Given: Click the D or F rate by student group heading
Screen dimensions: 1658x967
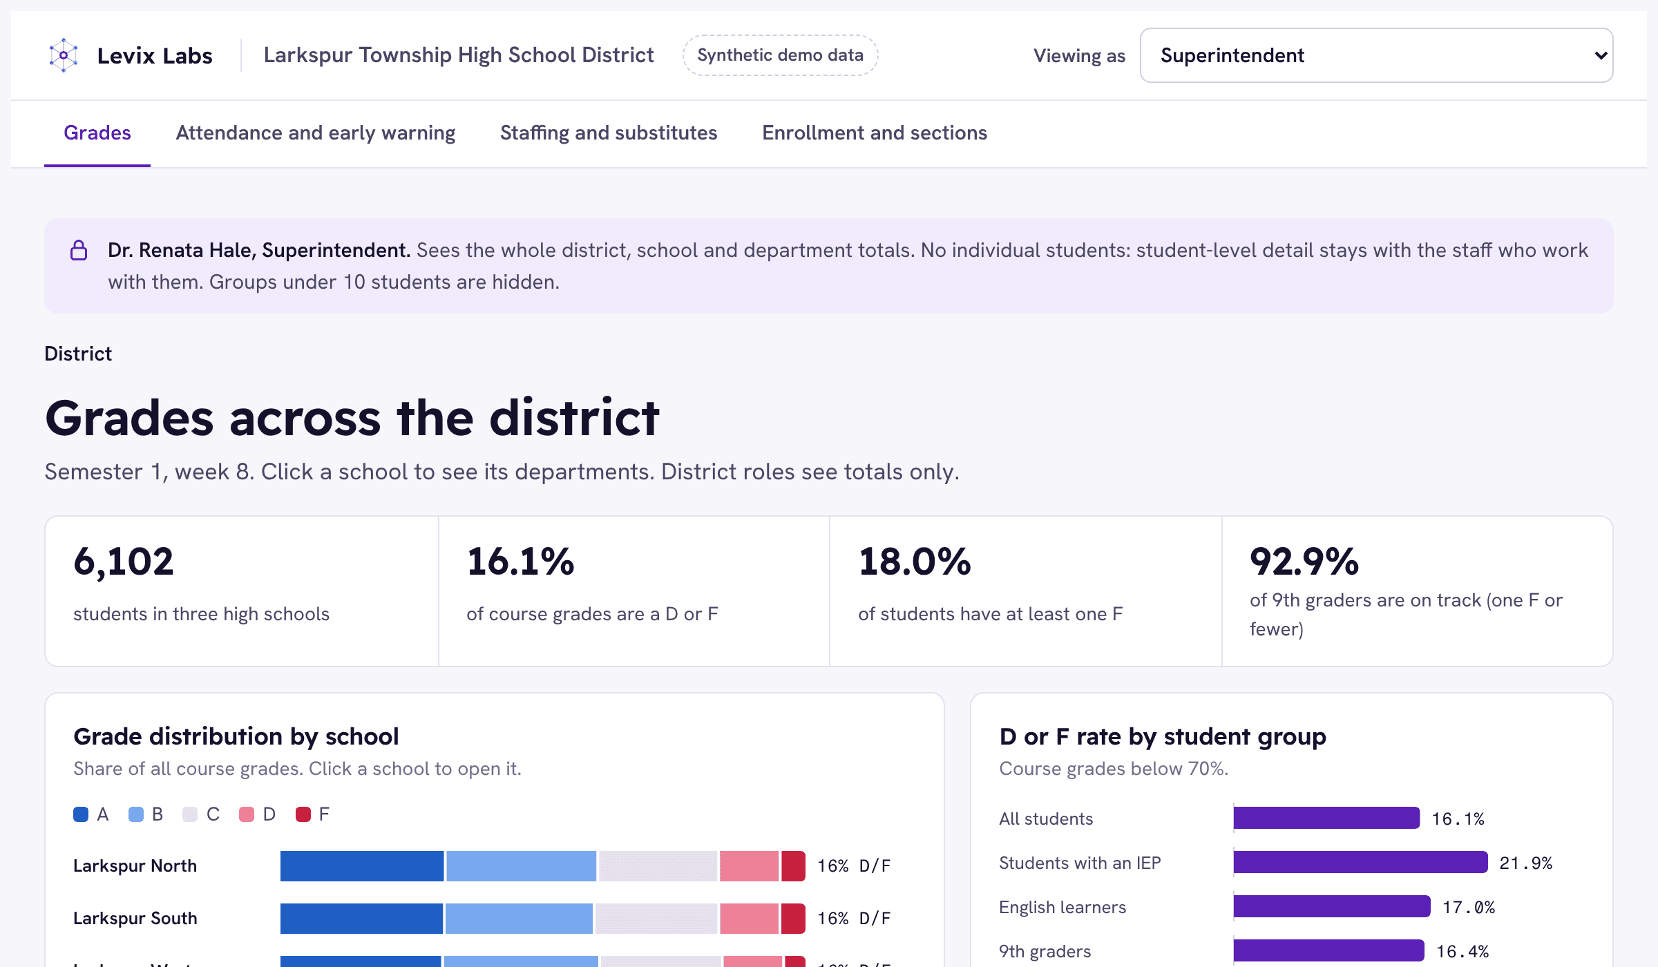Looking at the screenshot, I should click(x=1163, y=736).
